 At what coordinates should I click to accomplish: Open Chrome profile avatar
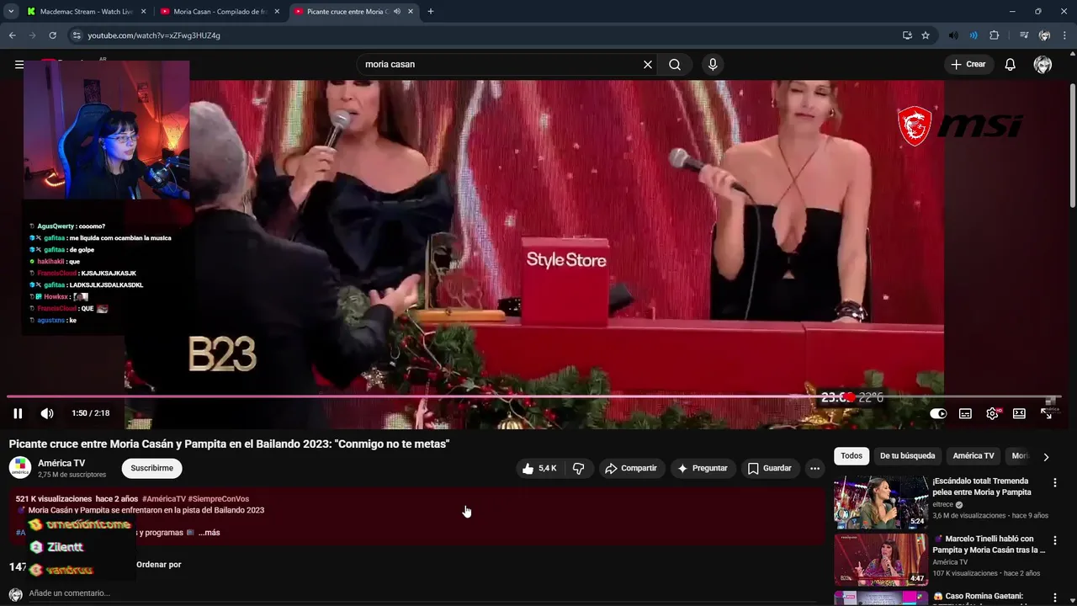click(x=1044, y=35)
